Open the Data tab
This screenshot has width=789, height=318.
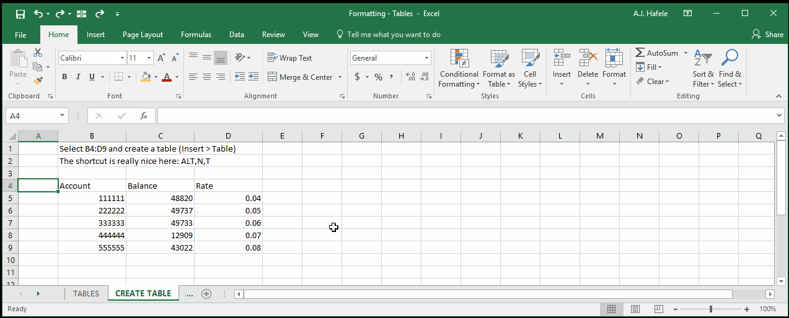[236, 35]
